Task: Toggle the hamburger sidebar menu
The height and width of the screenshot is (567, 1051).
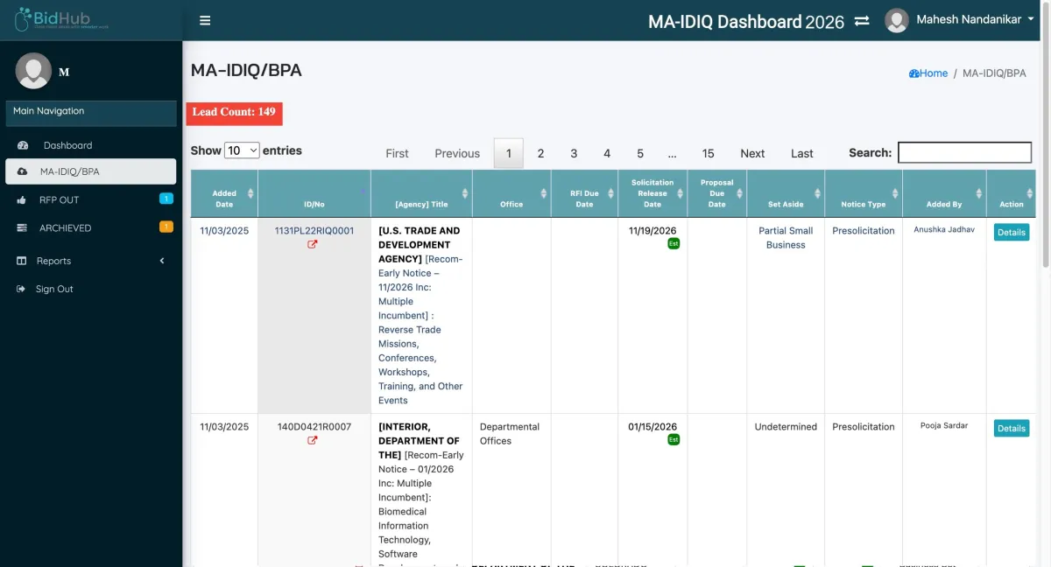Action: pyautogui.click(x=205, y=20)
